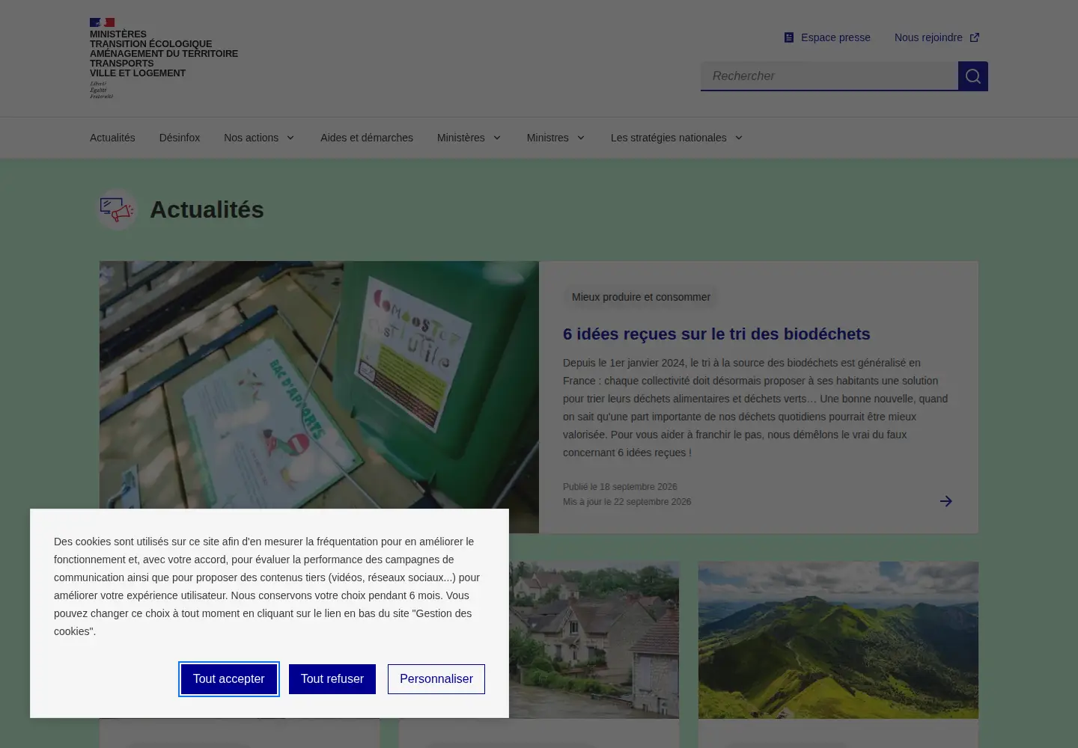This screenshot has height=748, width=1078.
Task: Click the Mieux produire et consommer tag
Action: pyautogui.click(x=641, y=297)
